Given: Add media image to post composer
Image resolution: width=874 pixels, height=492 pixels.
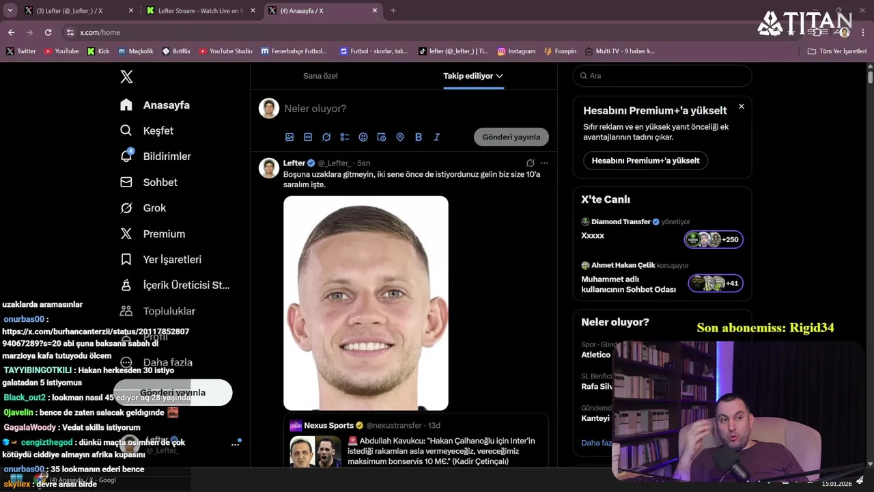Looking at the screenshot, I should 290,137.
